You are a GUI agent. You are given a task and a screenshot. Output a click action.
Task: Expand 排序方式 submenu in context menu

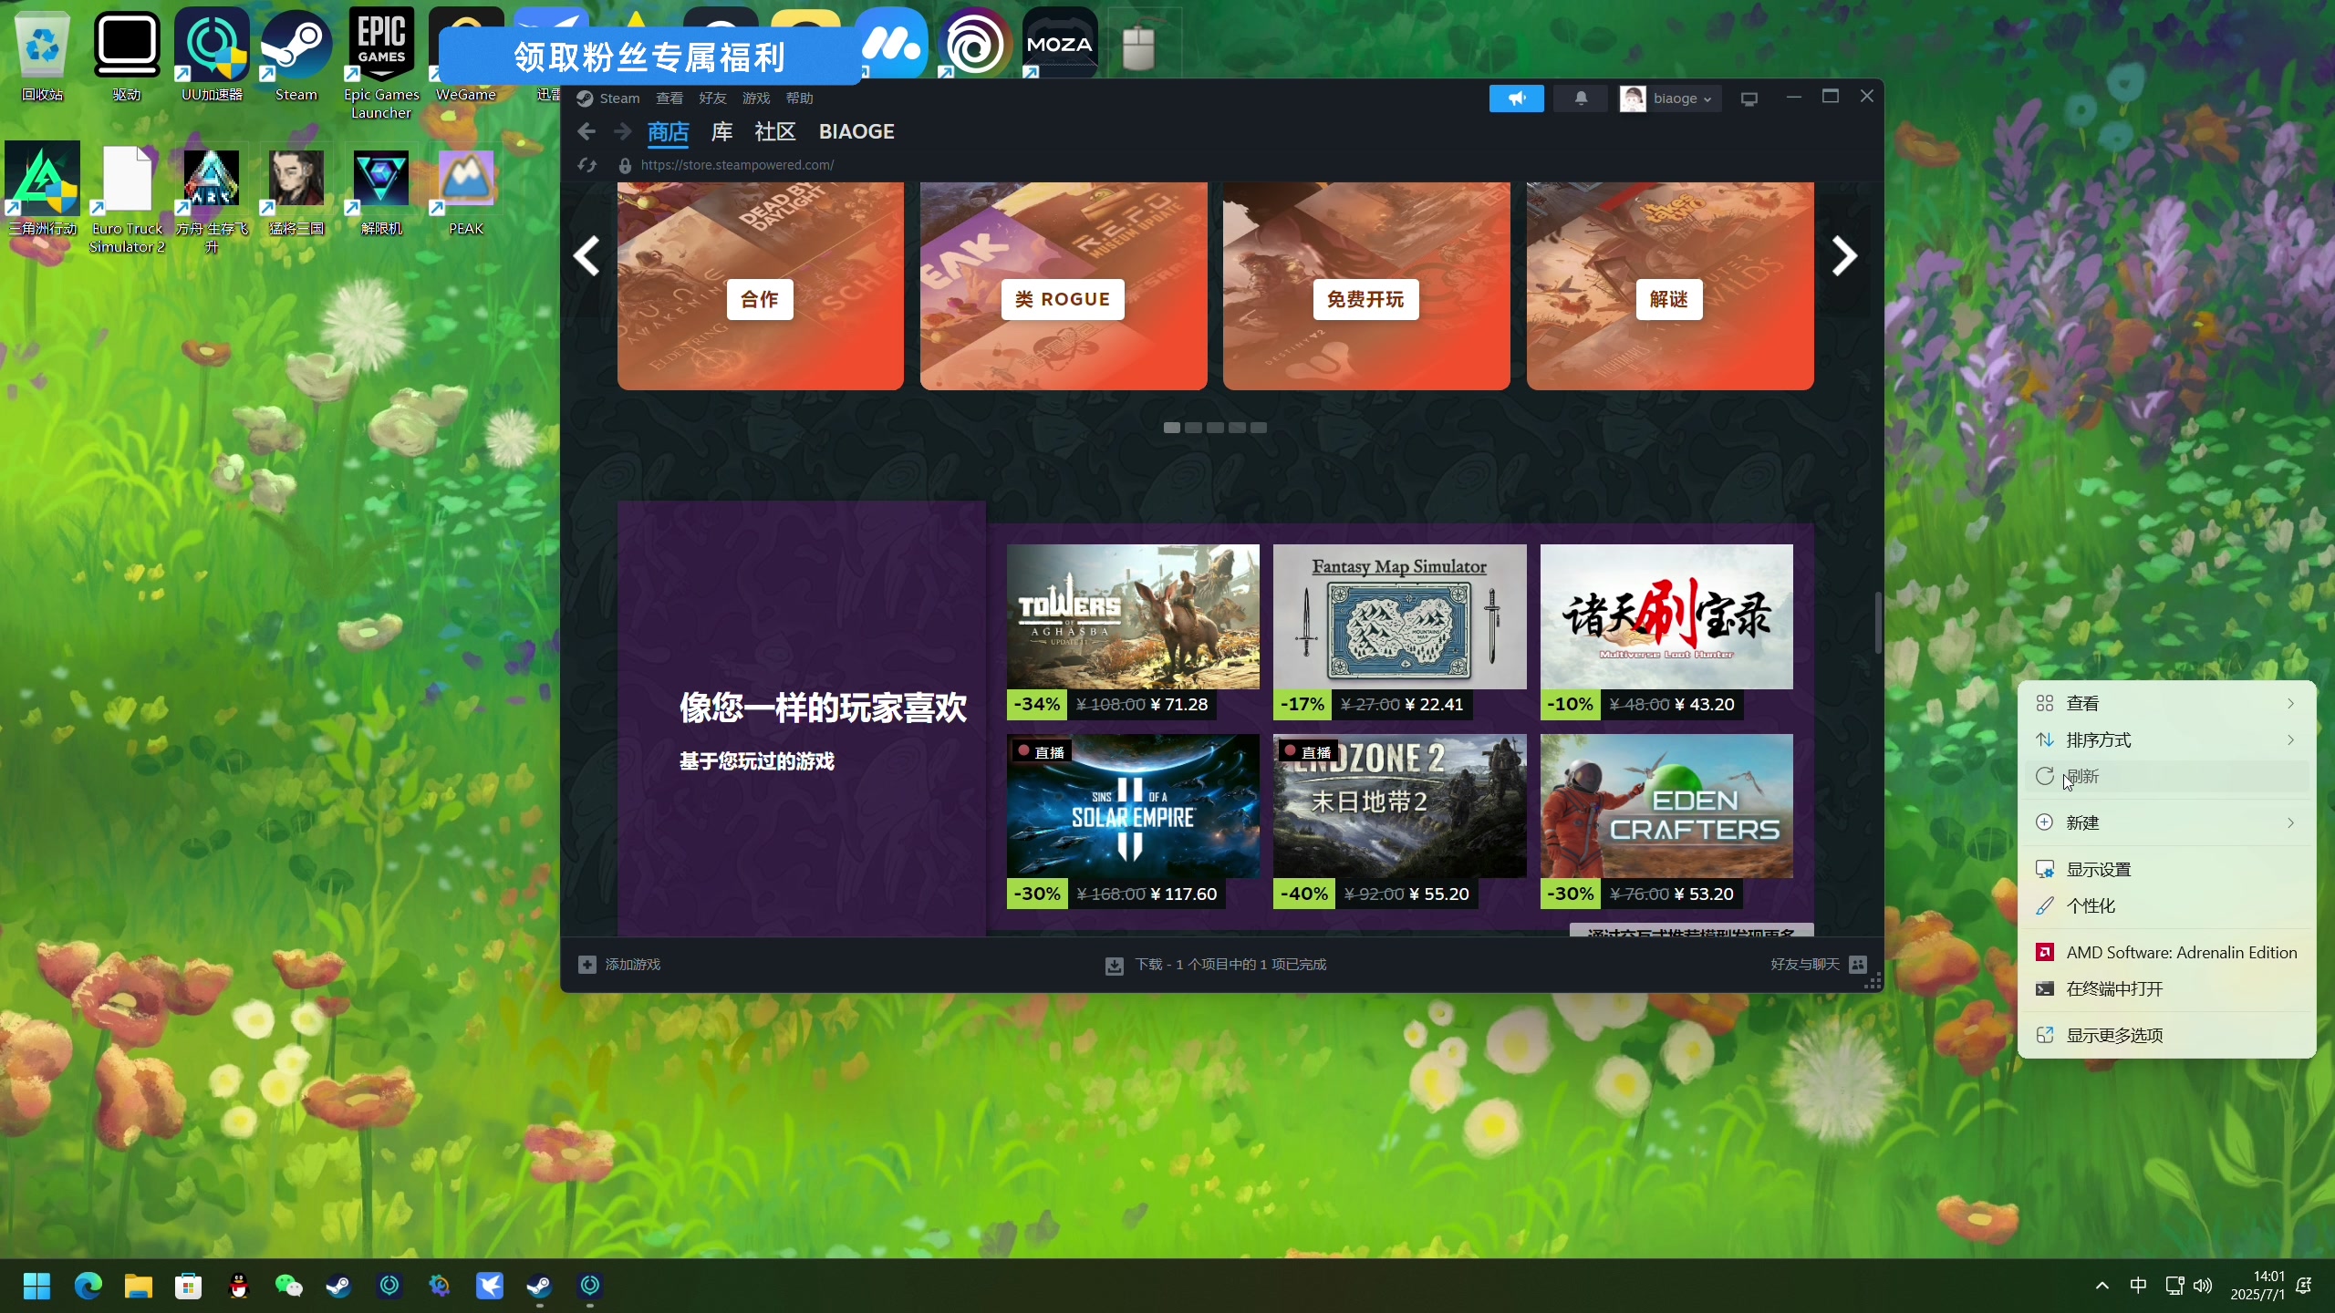click(2166, 739)
